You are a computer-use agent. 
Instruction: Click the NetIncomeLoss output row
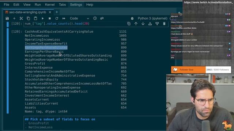click(x=37, y=36)
